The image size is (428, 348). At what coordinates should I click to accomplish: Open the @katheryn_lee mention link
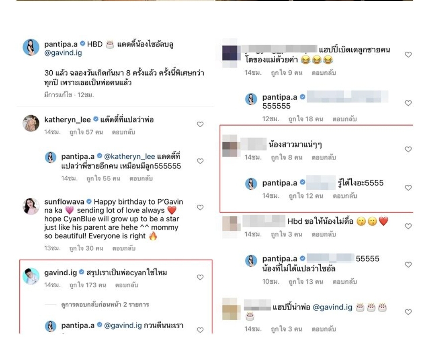pos(129,157)
